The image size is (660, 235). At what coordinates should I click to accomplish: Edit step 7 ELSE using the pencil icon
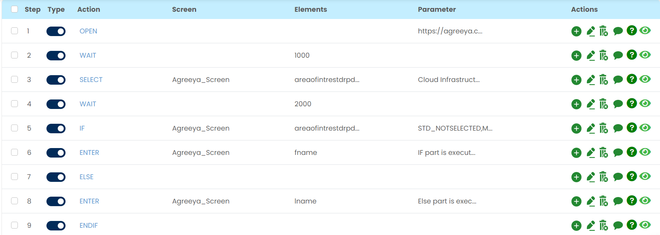pyautogui.click(x=591, y=177)
